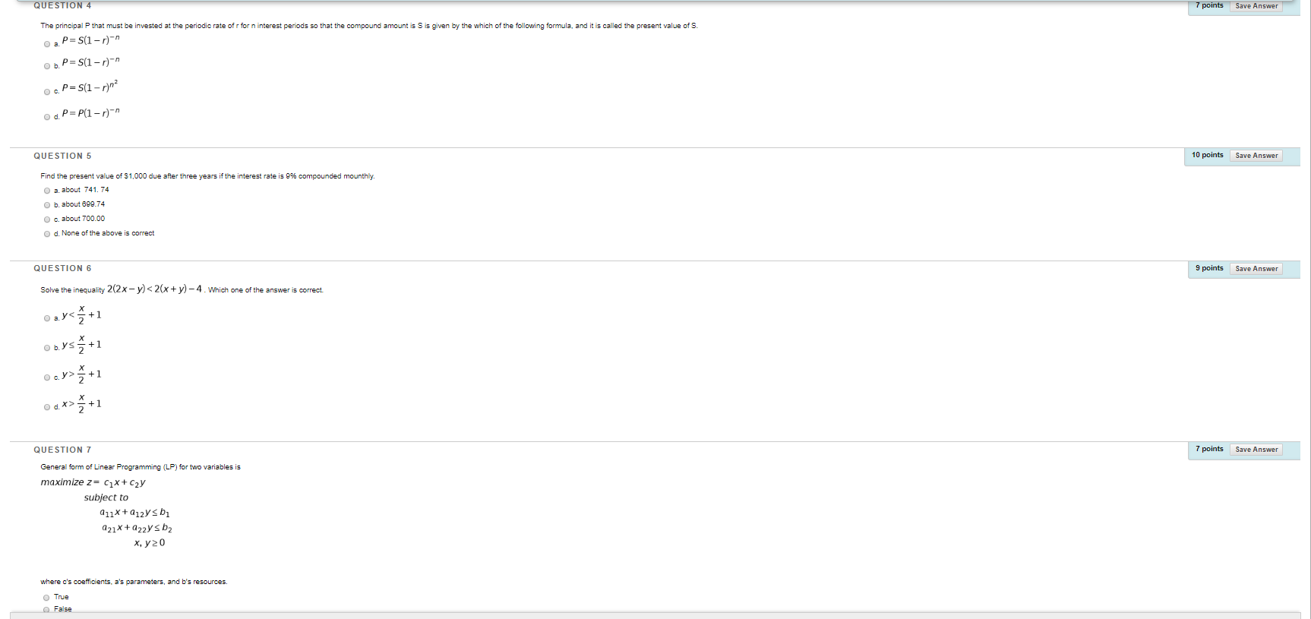Click the 'subject to' text
1311x619 pixels.
(x=106, y=497)
